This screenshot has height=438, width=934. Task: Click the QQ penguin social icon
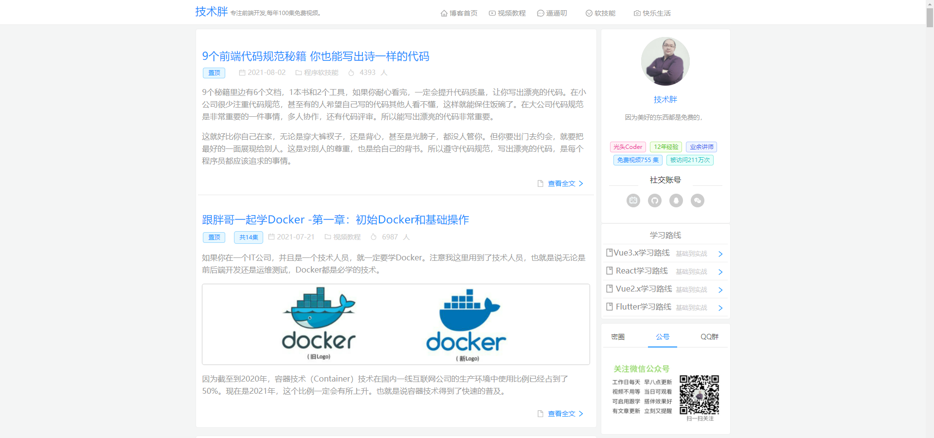[676, 201]
